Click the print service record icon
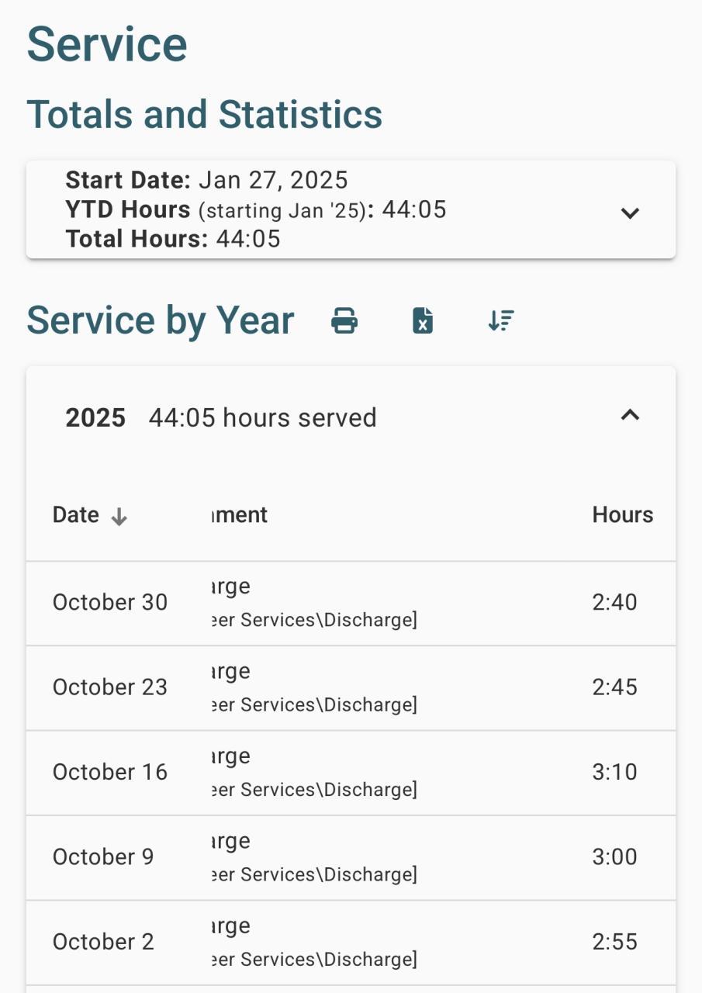 click(x=344, y=320)
